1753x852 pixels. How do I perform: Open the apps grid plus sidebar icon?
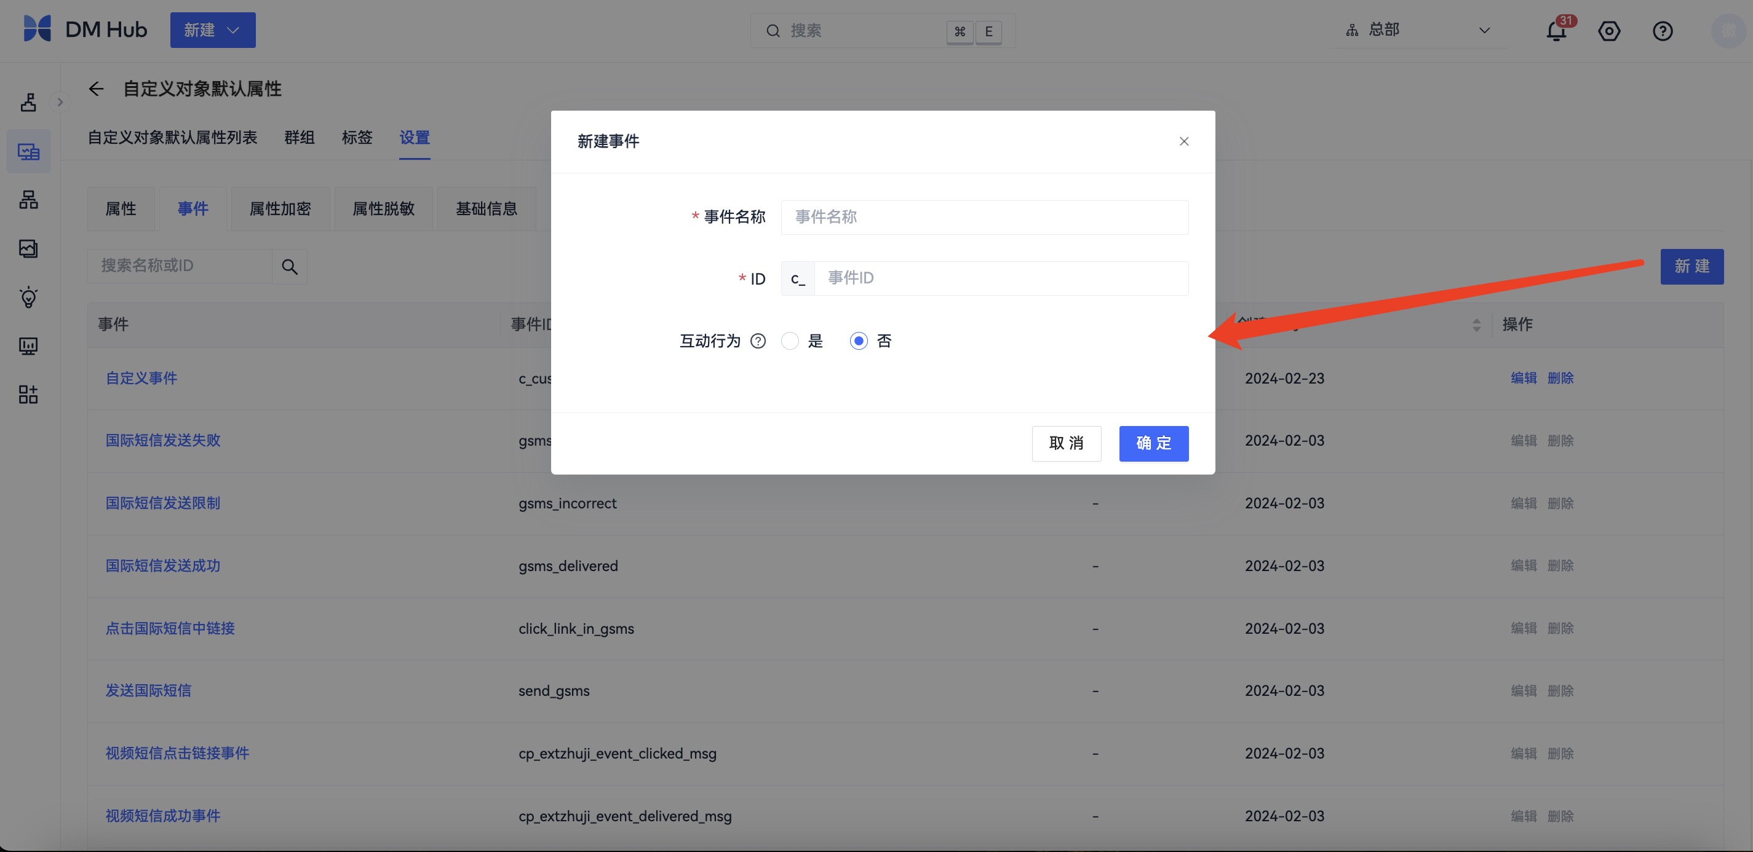[28, 395]
